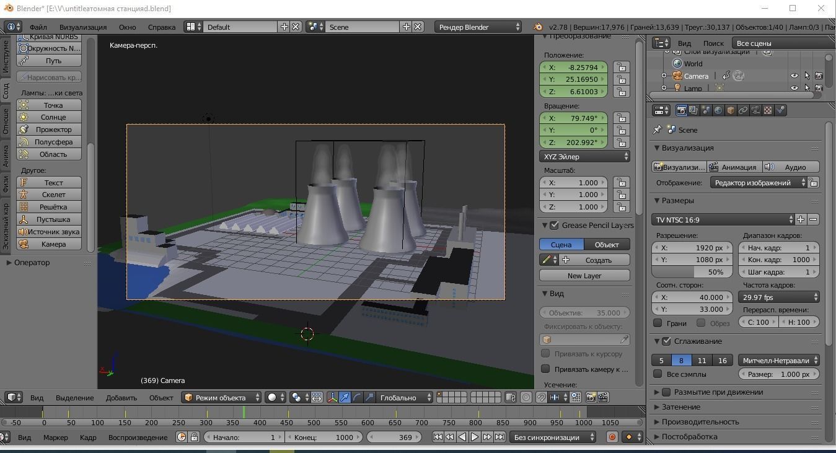Enable the Border (Грани) checkbox
Viewport: 836px width, 453px height.
pos(658,323)
